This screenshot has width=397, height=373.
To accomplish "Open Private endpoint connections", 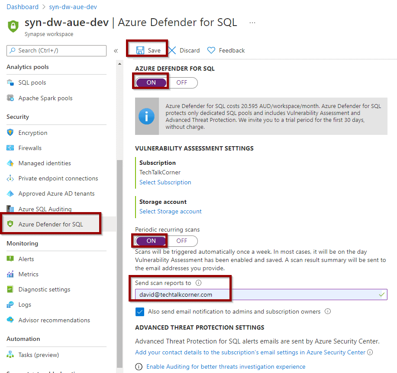I will (x=58, y=179).
